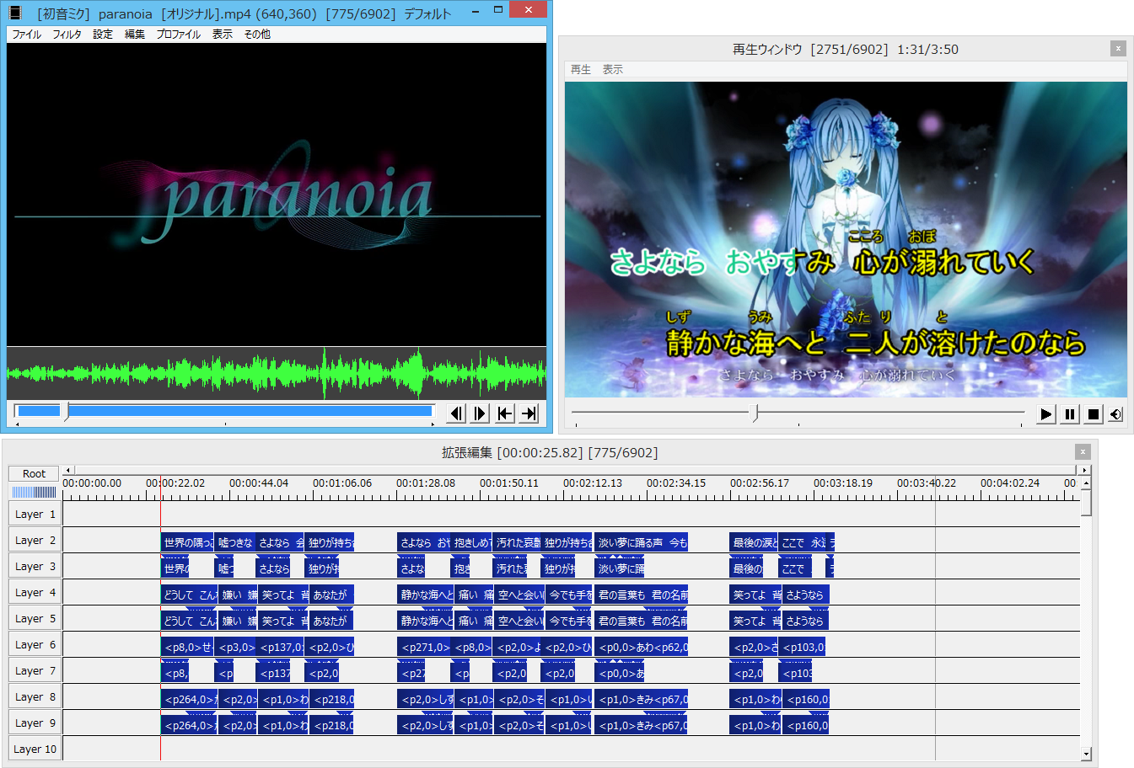The image size is (1134, 768).
Task: Click the paranoia title preview in main window
Action: point(277,195)
